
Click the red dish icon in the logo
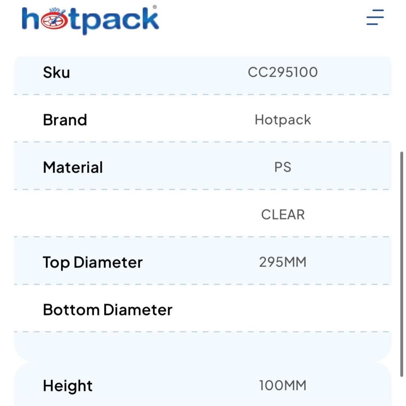tap(53, 20)
